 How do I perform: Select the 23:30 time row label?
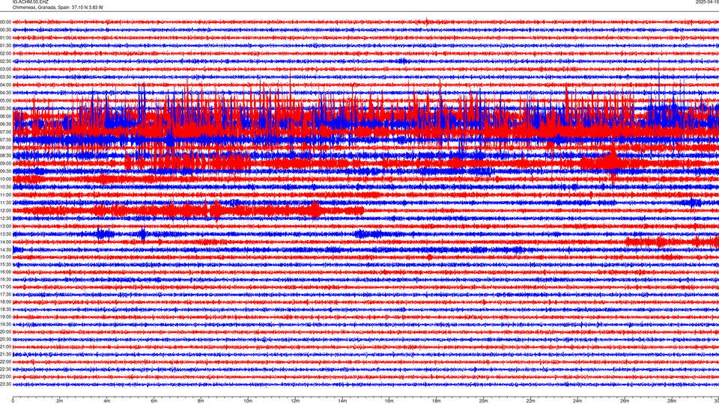[x=5, y=385]
